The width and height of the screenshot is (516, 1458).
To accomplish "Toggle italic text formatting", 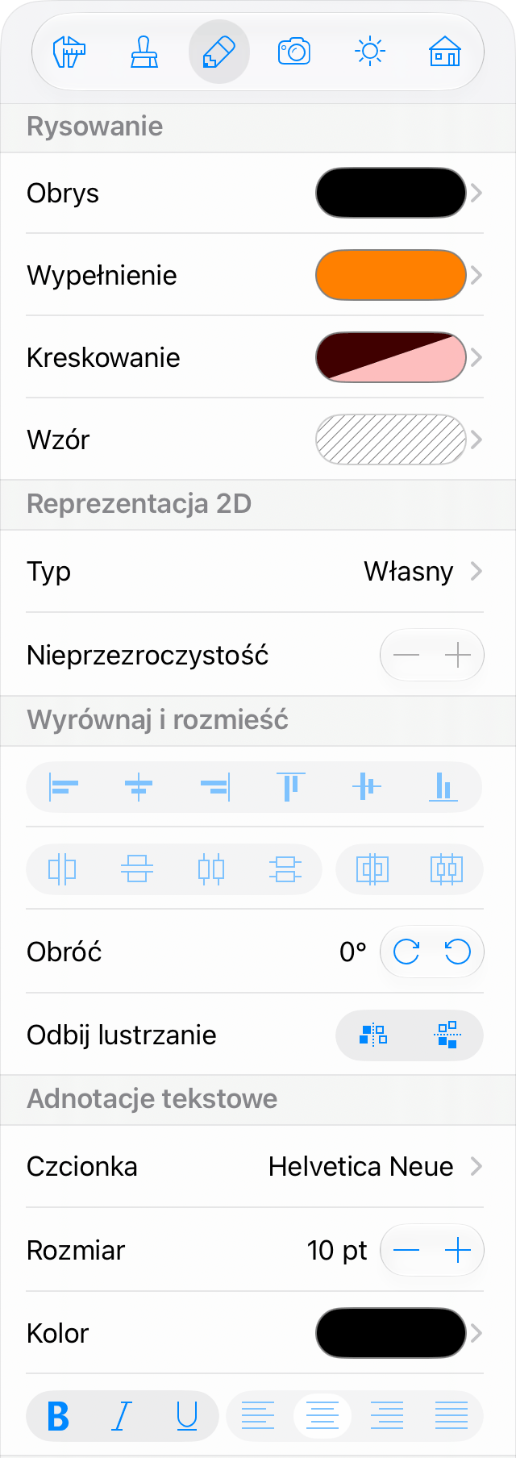I will pos(122,1416).
